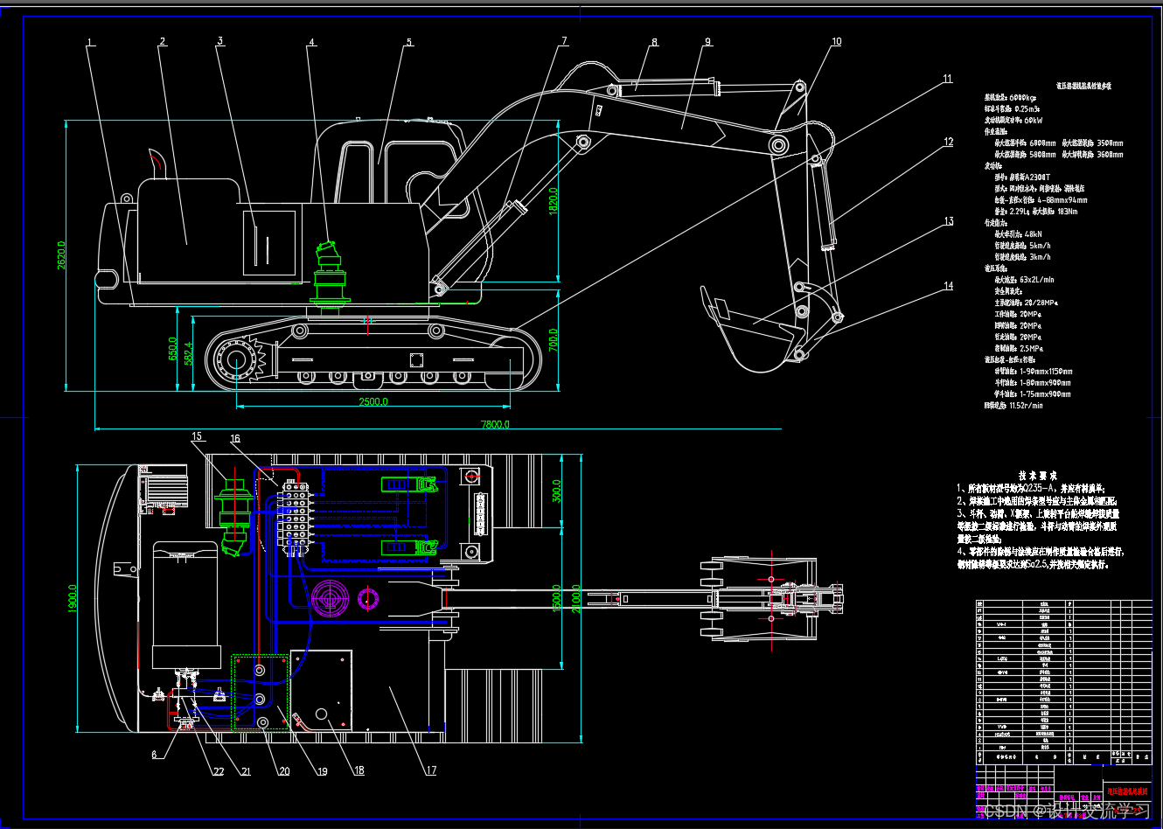Click the 63x2L/min flow value

(1037, 279)
